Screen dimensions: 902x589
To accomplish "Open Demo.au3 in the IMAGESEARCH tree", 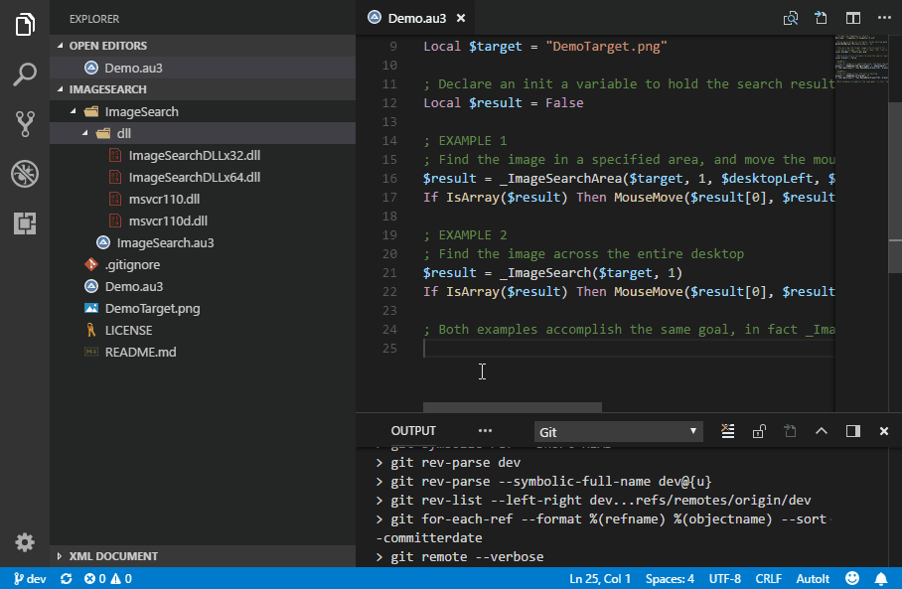I will pos(203,286).
